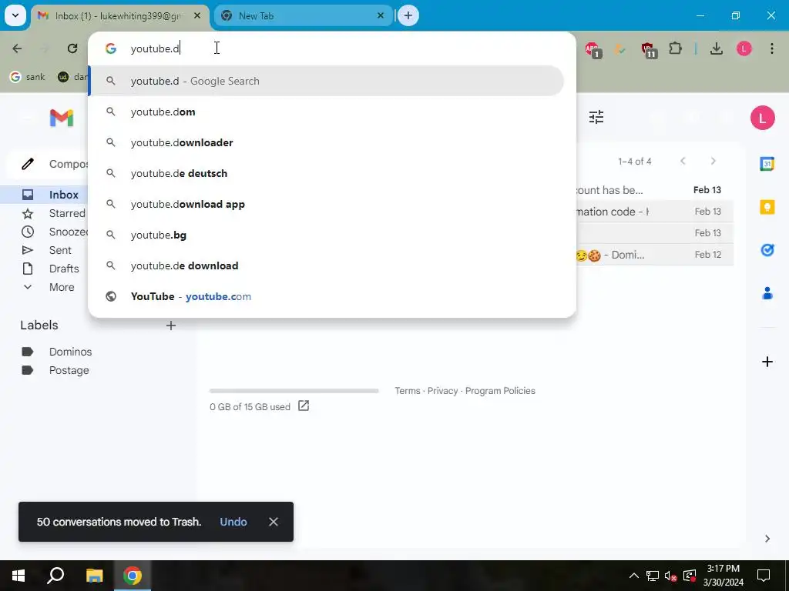789x591 pixels.
Task: Reload the current page
Action: [x=72, y=48]
